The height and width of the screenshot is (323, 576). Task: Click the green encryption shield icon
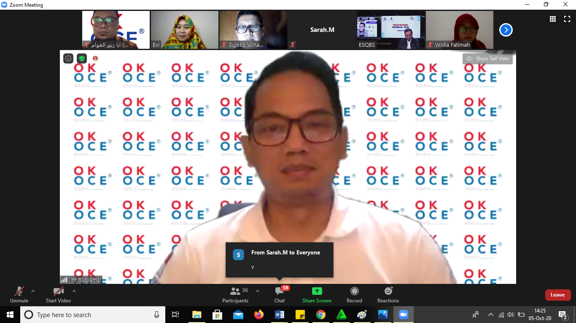click(x=82, y=58)
